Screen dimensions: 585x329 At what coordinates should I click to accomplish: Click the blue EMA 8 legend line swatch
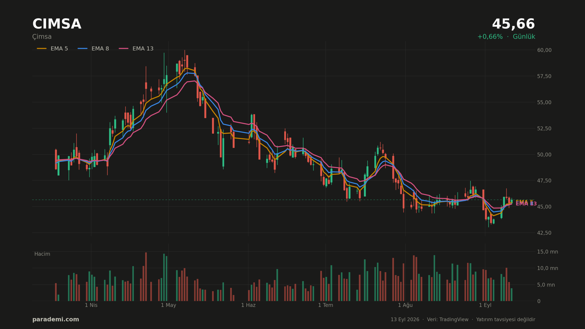[83, 49]
